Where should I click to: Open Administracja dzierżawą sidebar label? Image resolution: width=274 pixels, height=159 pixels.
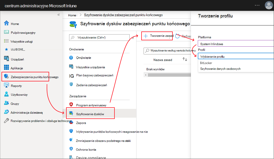coord(27,113)
